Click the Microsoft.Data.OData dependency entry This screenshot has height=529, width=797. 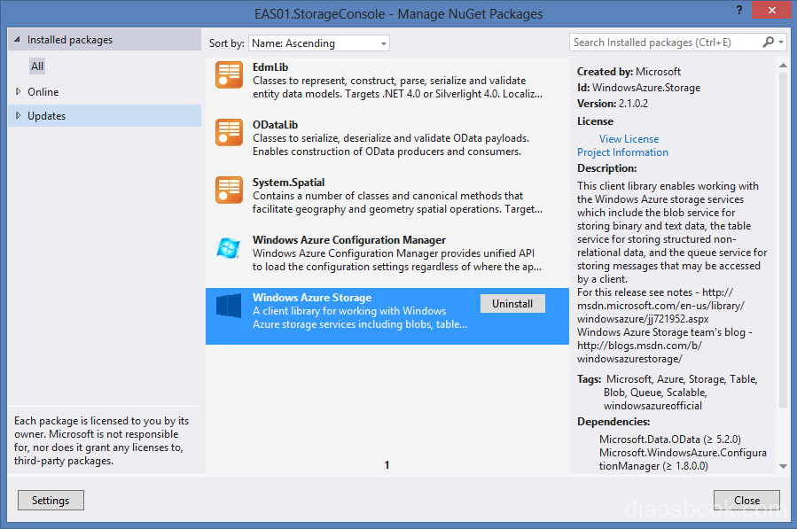(670, 439)
